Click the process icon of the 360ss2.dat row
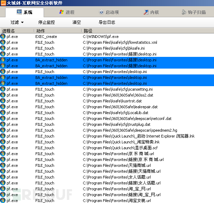Viewport: 214px width, 203px height. (3, 95)
